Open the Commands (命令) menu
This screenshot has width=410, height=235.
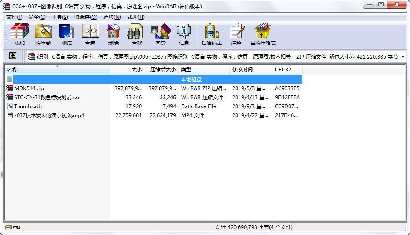[37, 17]
